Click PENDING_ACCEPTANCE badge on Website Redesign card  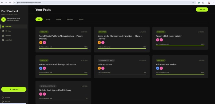pyautogui.click(x=48, y=86)
